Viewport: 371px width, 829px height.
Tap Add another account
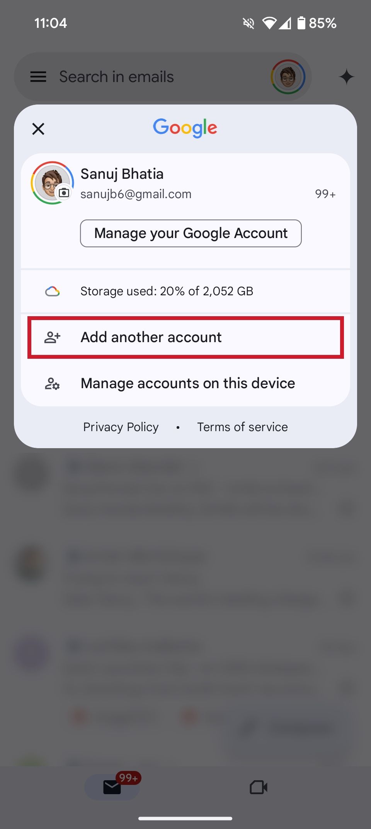(151, 337)
